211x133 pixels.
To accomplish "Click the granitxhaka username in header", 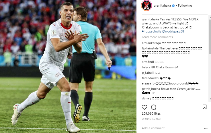I will tap(162, 5).
